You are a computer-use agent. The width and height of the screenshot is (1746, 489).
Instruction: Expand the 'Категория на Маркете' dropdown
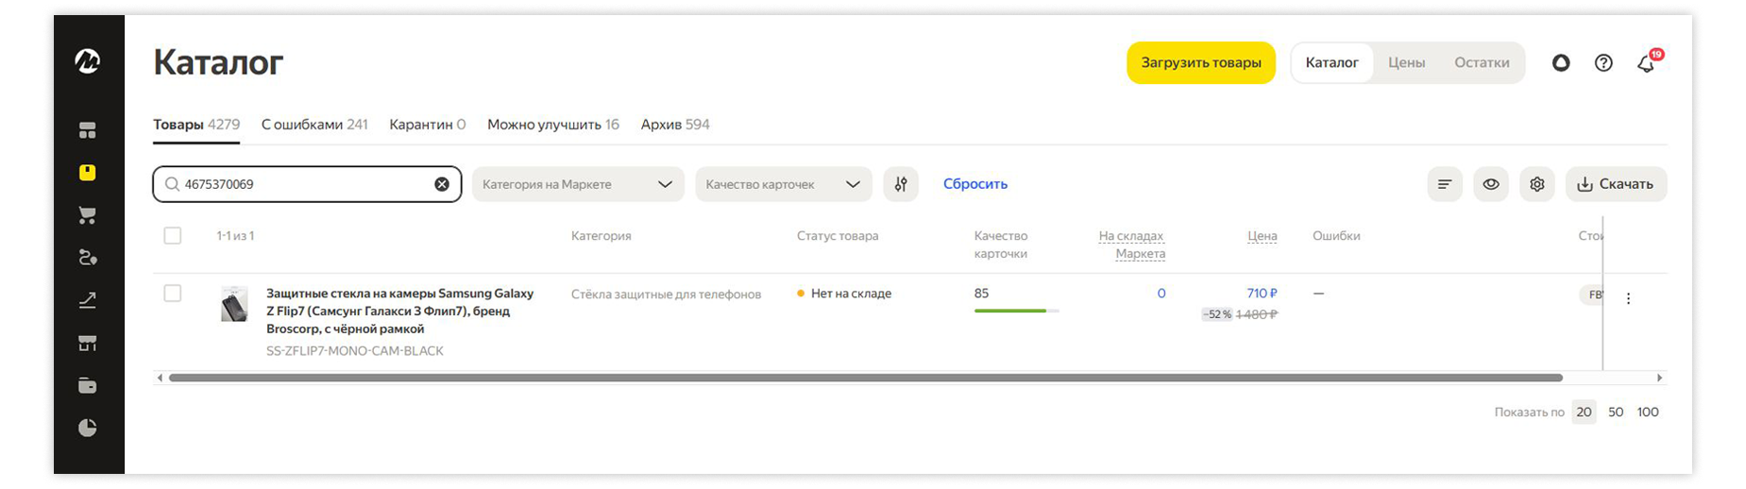(x=578, y=184)
